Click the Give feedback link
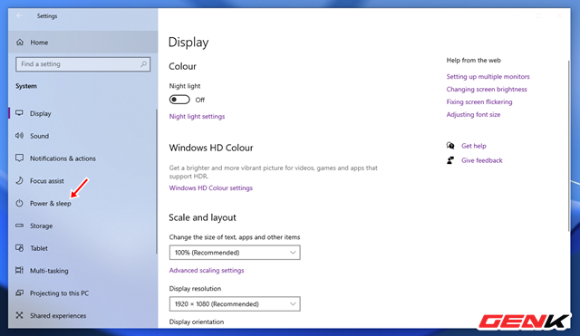The image size is (580, 336). 481,160
